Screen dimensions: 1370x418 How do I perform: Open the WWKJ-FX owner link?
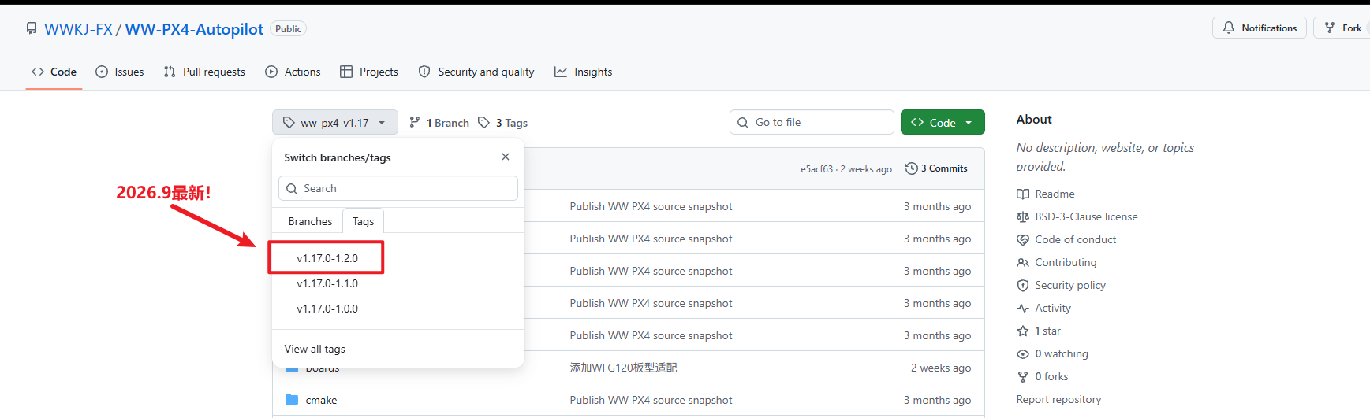click(x=78, y=29)
